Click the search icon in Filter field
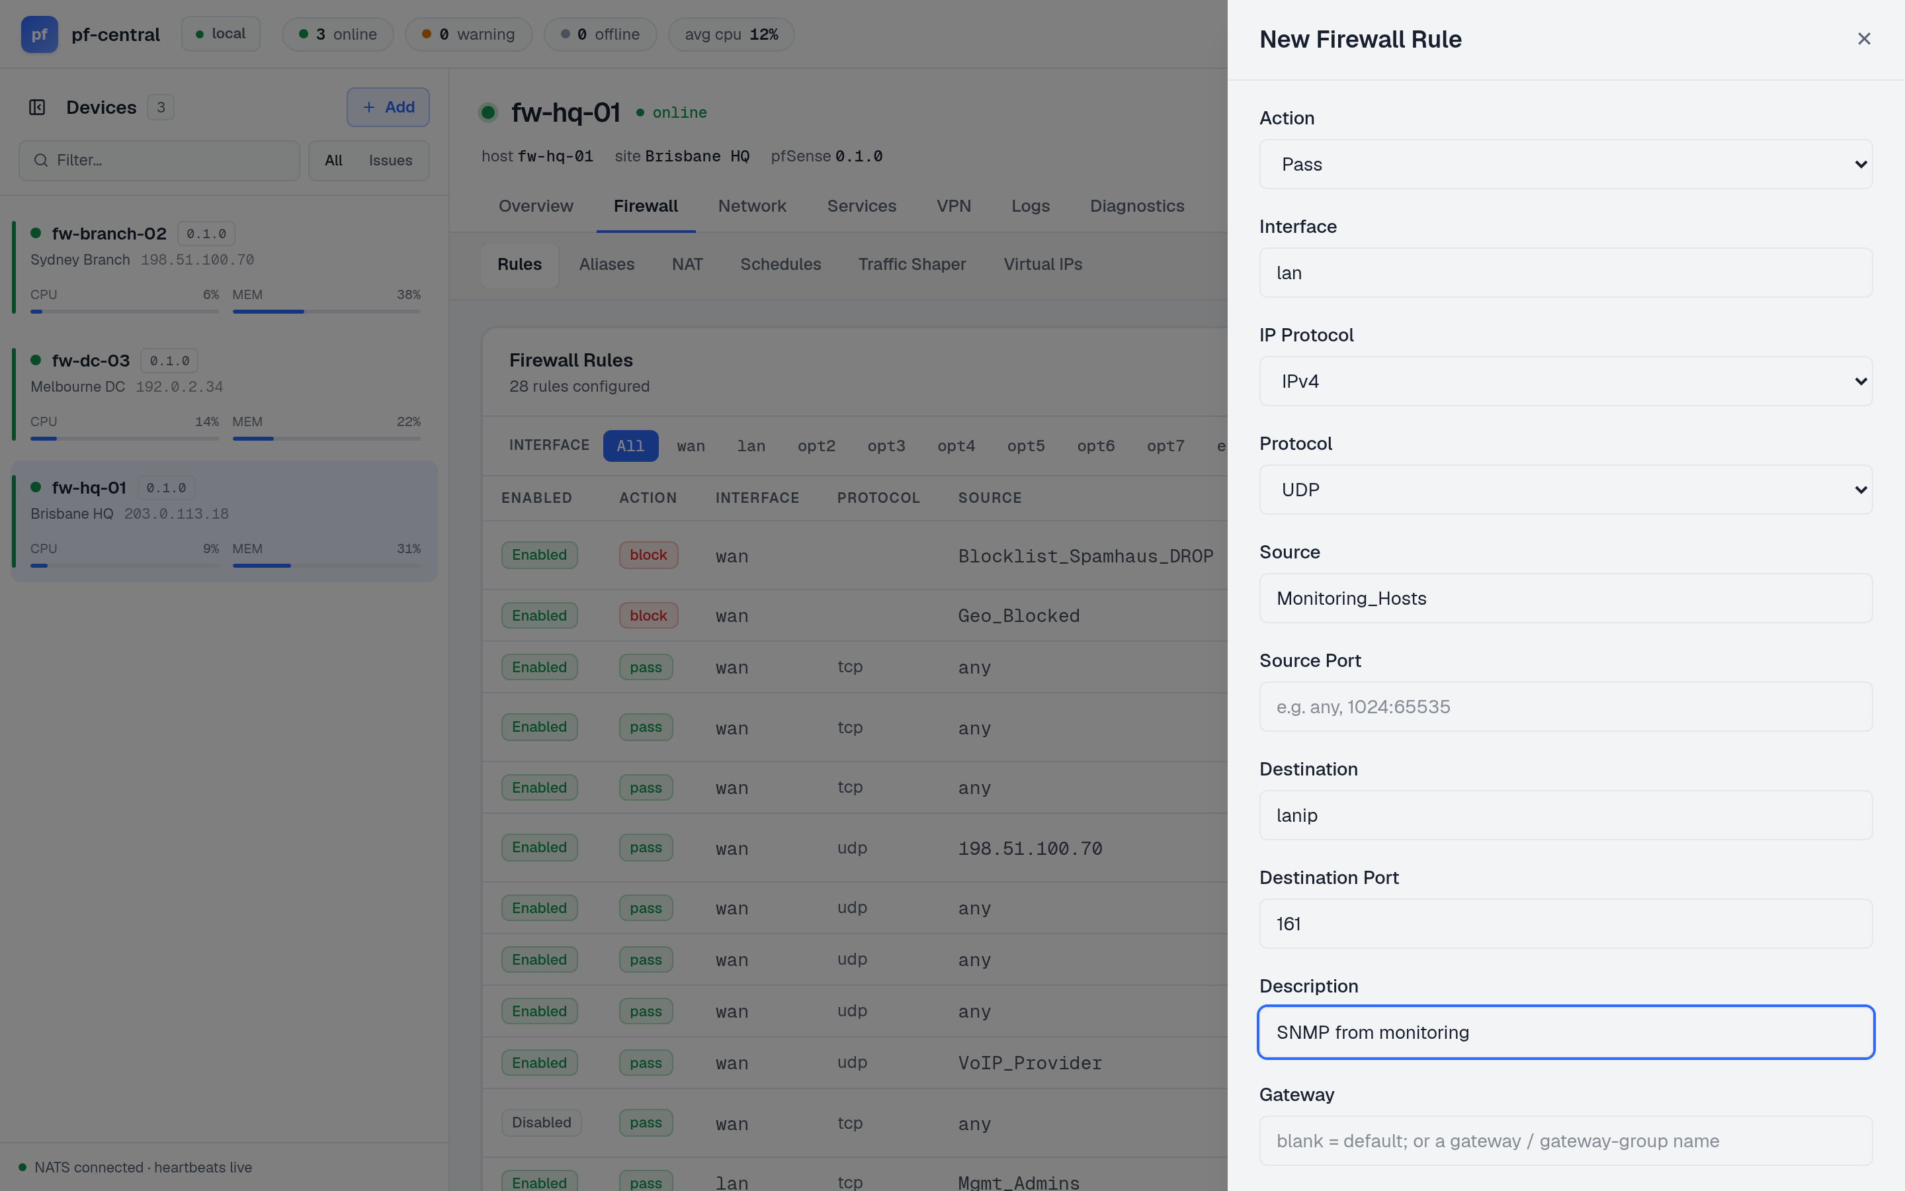Image resolution: width=1905 pixels, height=1191 pixels. coord(41,161)
